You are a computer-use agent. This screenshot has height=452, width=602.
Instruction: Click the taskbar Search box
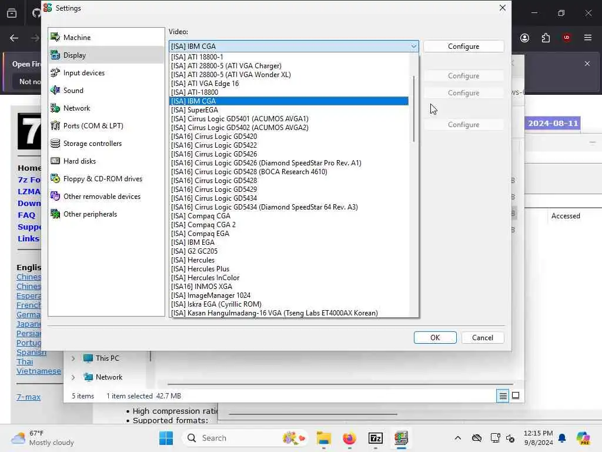pyautogui.click(x=246, y=438)
